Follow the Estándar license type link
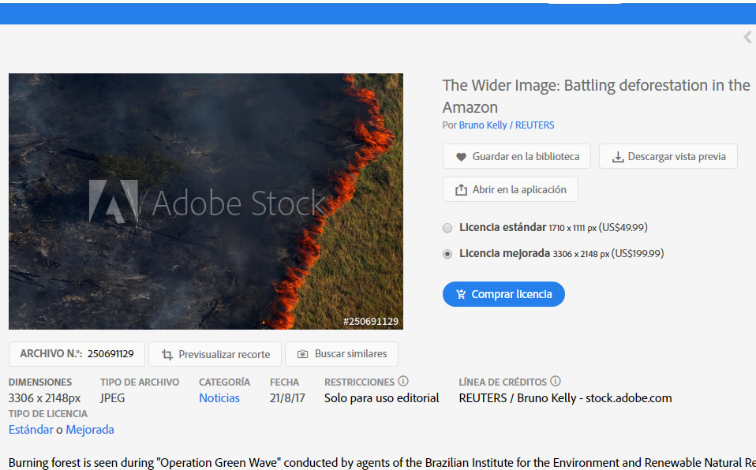This screenshot has height=470, width=756. pos(31,430)
